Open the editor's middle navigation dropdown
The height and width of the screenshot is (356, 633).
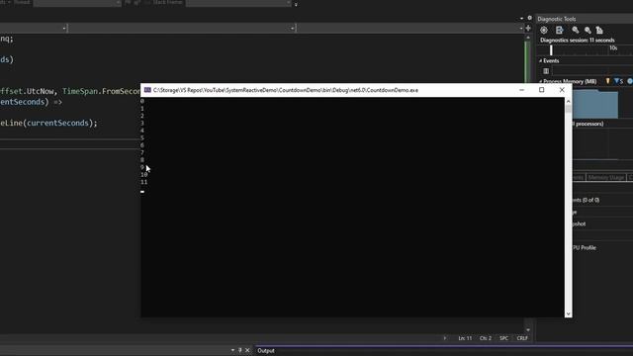(x=292, y=29)
